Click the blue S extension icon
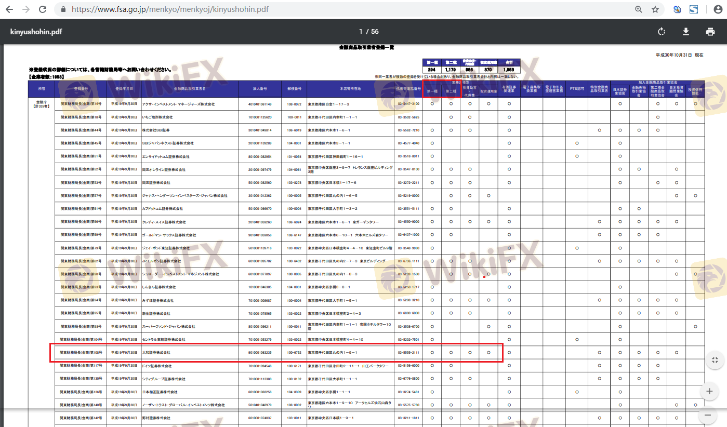Screen dimensions: 727x427 [x=694, y=9]
